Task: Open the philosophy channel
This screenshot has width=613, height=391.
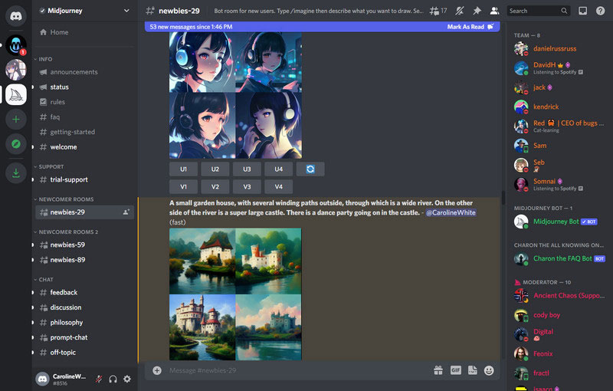Action: [84, 323]
